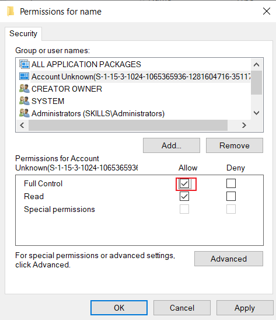Click the horizontal scroll left arrow

coord(22,125)
